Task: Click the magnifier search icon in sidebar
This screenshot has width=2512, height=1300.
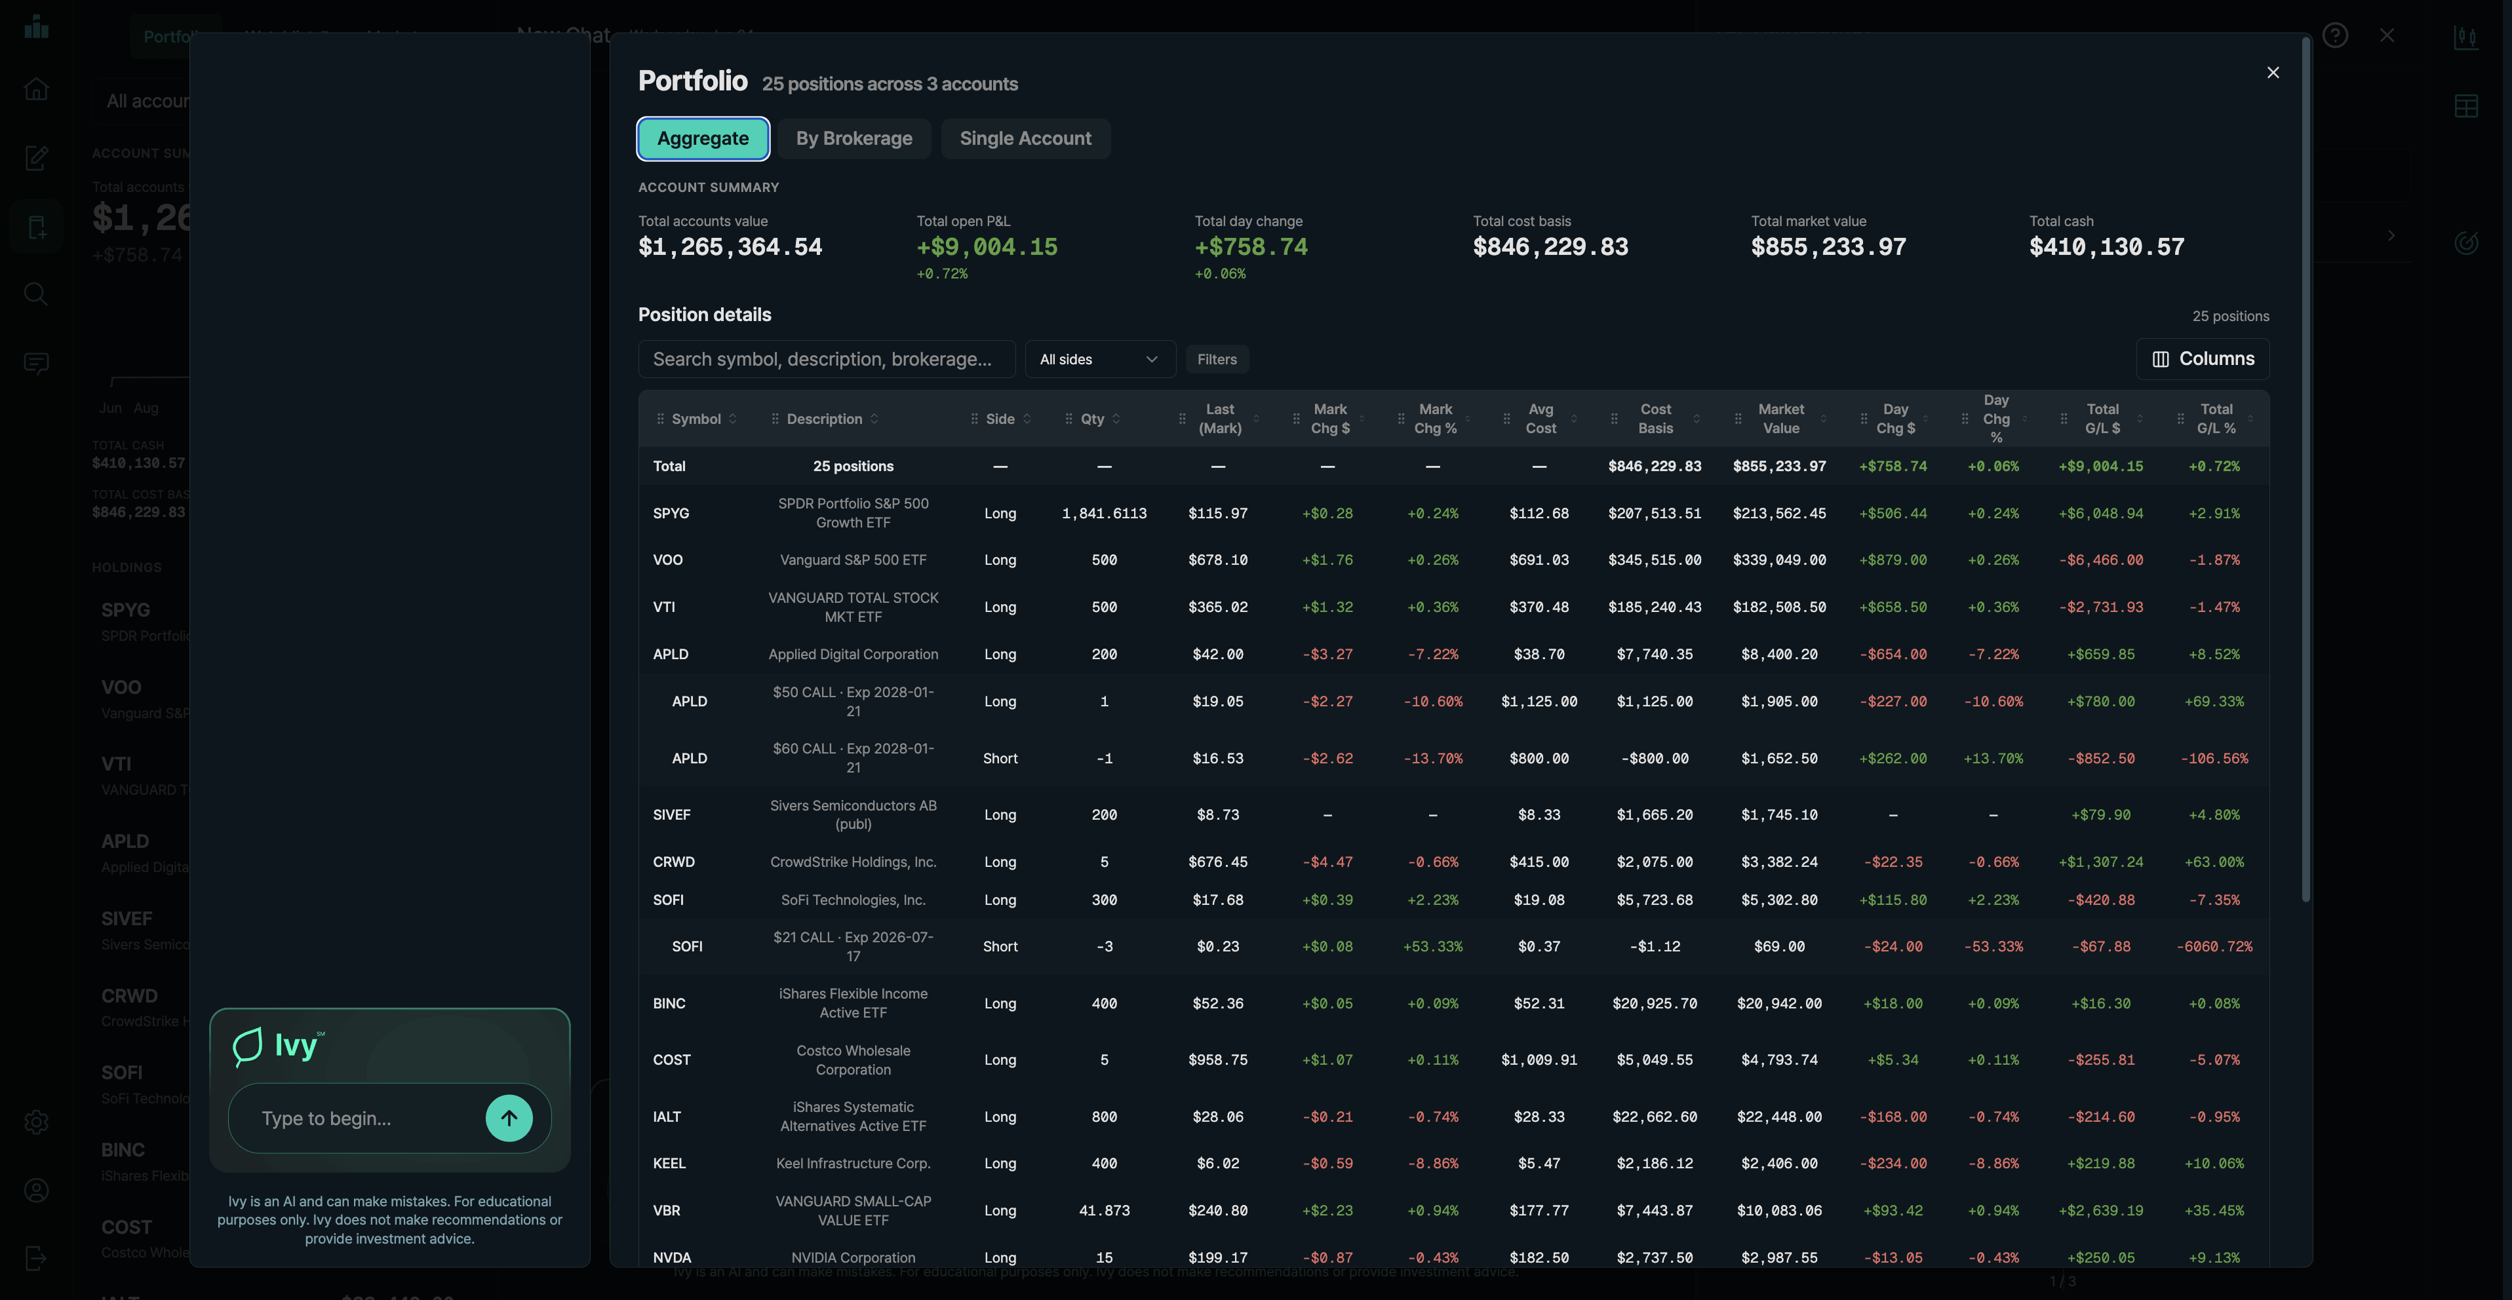Action: tap(36, 294)
